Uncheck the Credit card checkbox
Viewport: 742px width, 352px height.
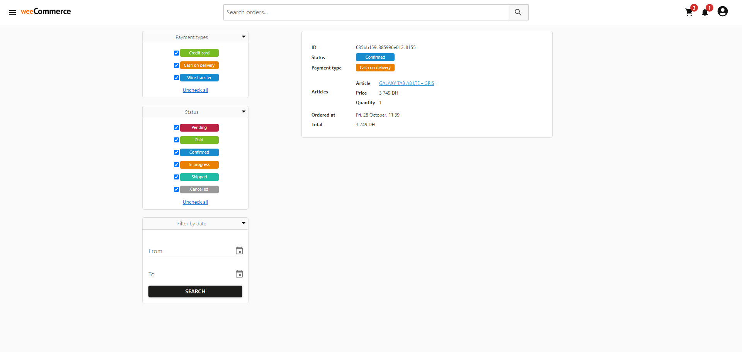pyautogui.click(x=176, y=53)
